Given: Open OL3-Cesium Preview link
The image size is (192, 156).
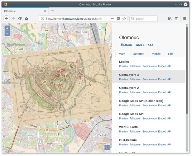Looking at the screenshot, I should coord(123,144).
